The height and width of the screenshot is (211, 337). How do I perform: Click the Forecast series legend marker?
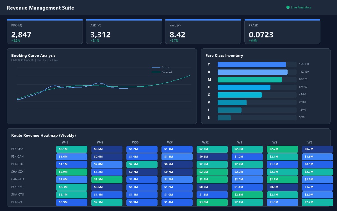point(156,72)
